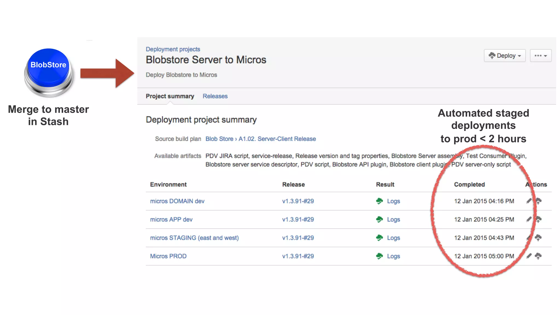Viewport: 560px width, 315px height.
Task: Open Blob Store source build plan link
Action: 219,139
